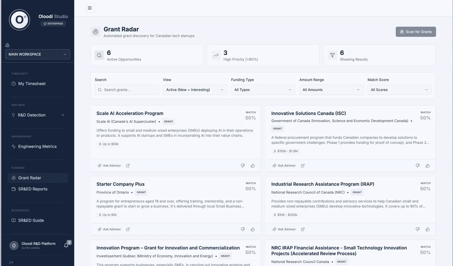Open external link for Scale AI program
Viewport: 453px width, 266px height.
[x=128, y=165]
